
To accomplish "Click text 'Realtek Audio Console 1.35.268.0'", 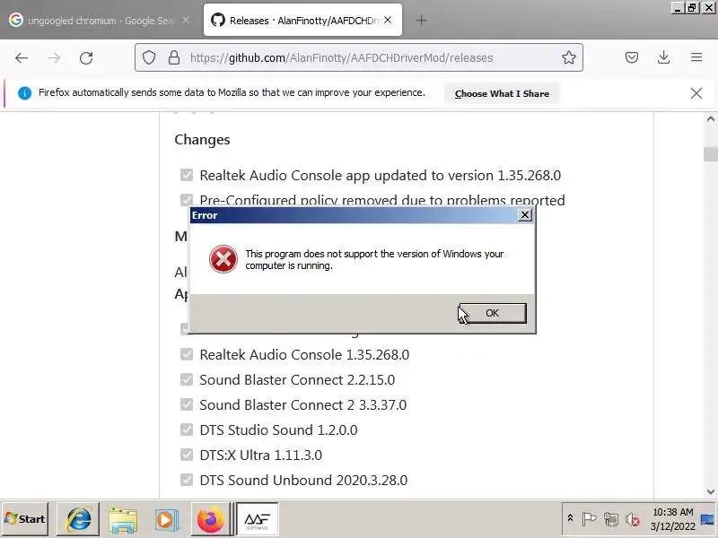I will 304,354.
